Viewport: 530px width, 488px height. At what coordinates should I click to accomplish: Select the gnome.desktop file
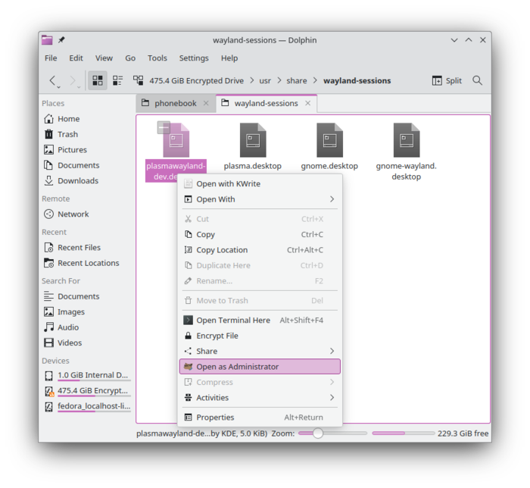point(329,146)
